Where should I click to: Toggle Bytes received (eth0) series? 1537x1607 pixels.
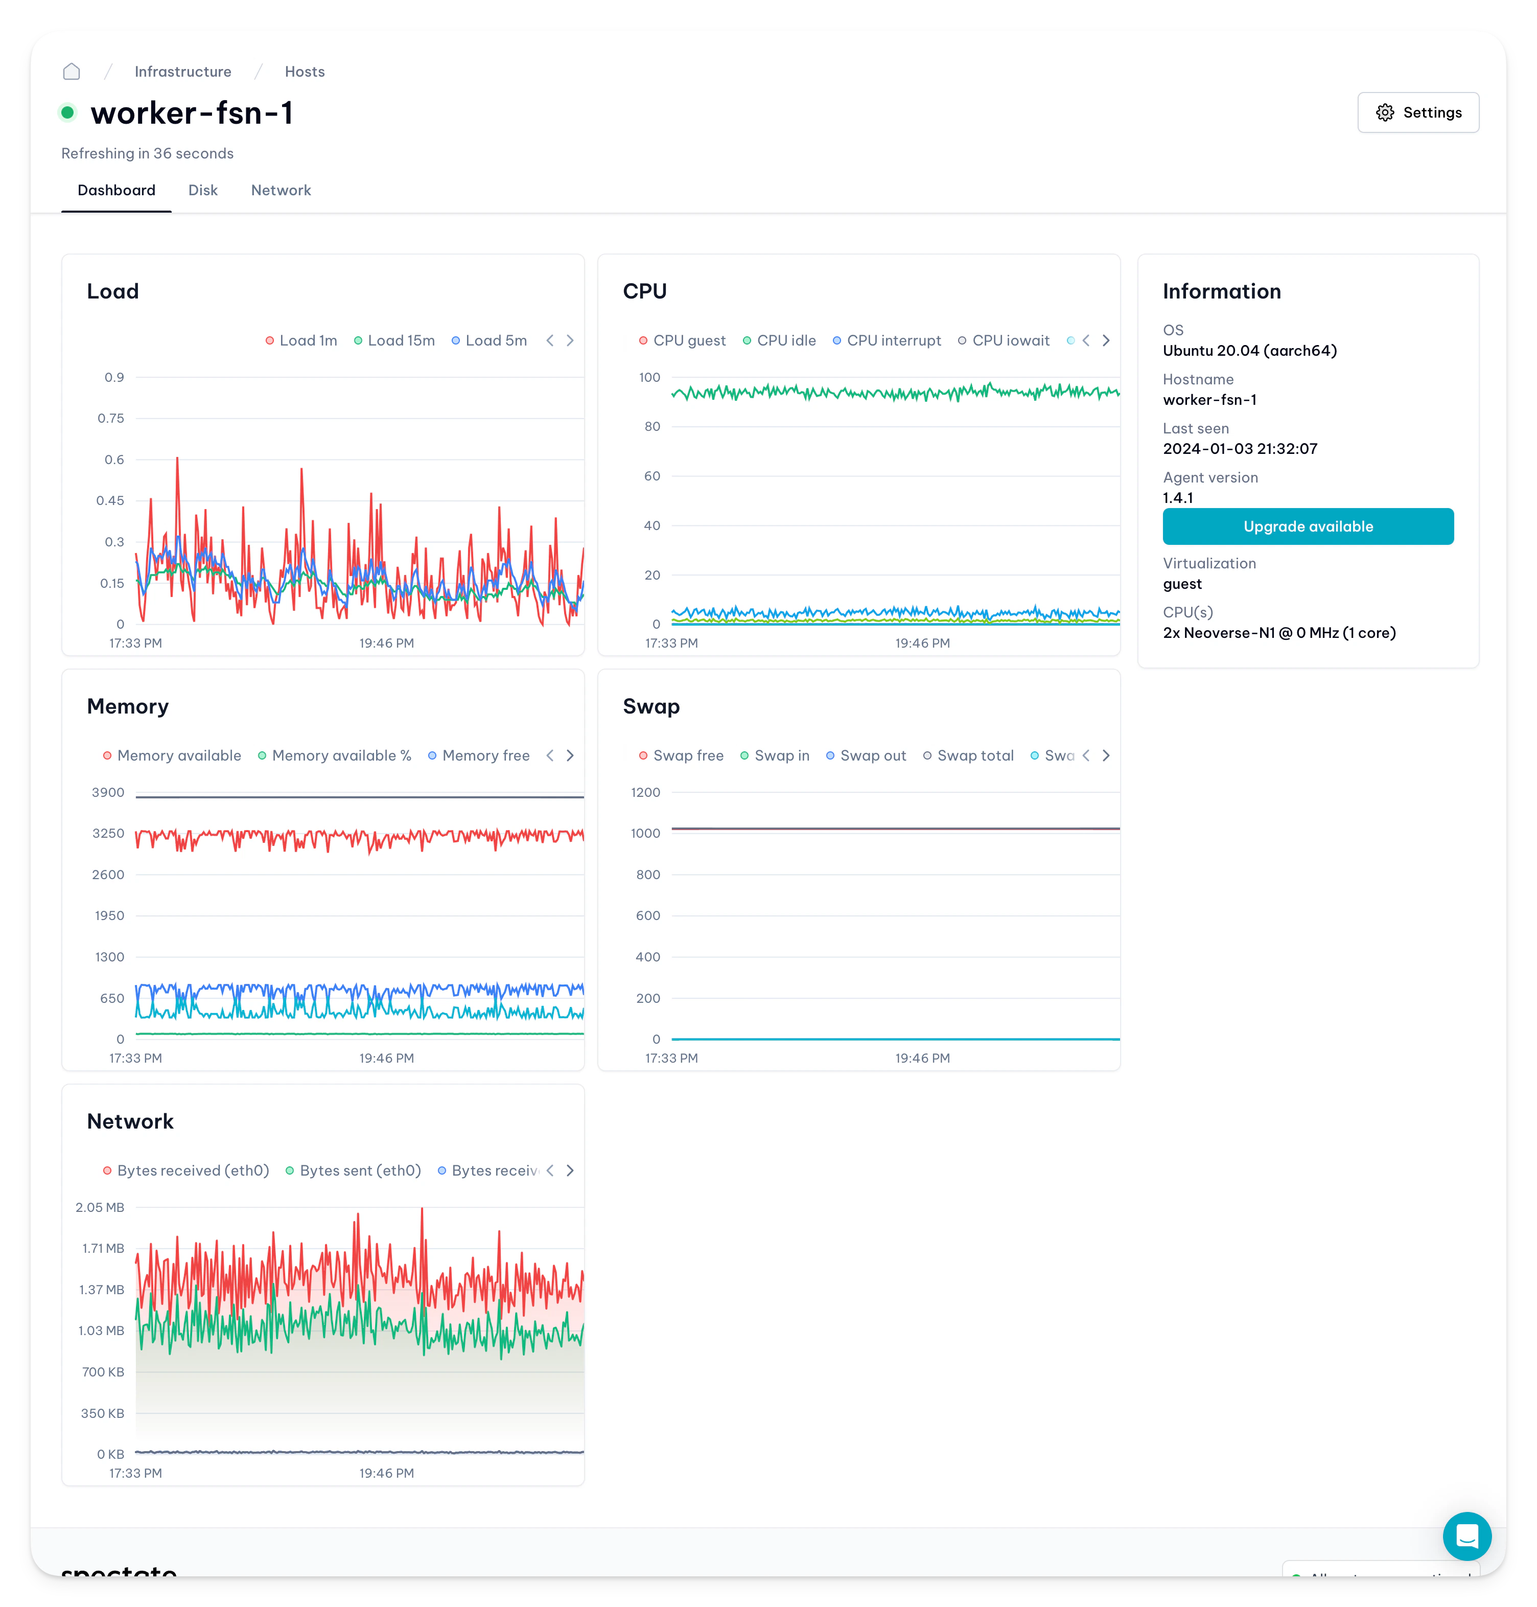pos(185,1170)
